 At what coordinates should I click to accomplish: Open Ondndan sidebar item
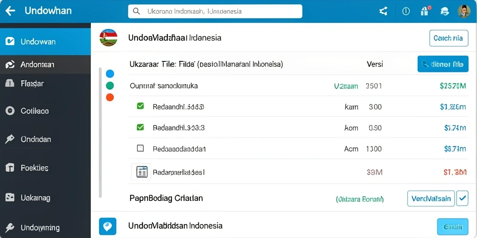[45, 139]
